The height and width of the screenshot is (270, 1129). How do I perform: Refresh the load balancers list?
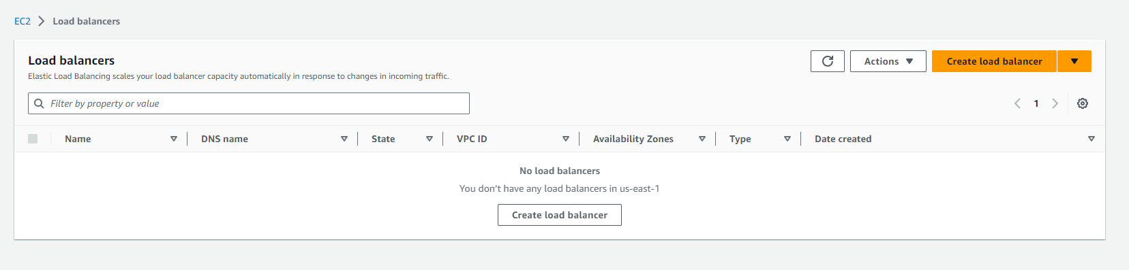[828, 61]
